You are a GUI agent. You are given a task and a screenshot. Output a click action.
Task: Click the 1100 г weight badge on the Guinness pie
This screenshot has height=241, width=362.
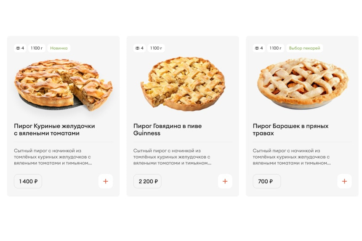click(156, 48)
